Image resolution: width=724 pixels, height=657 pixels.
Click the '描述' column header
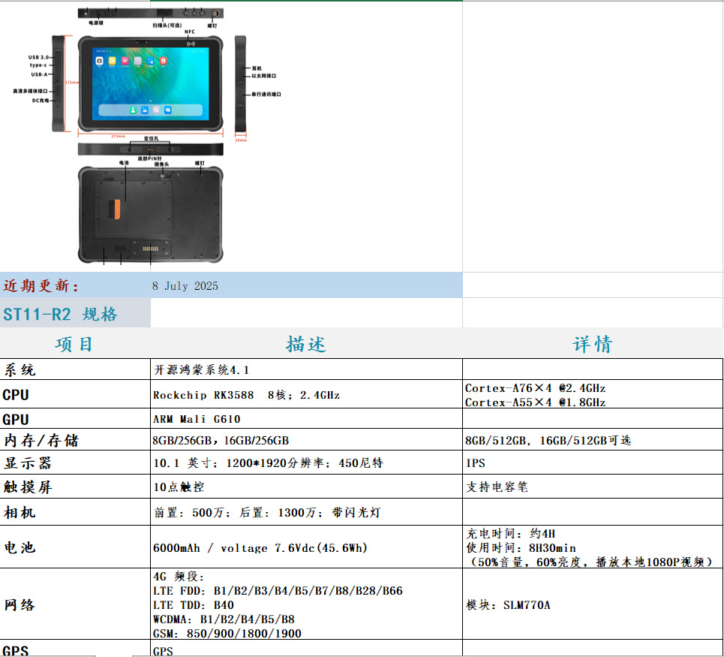(x=306, y=344)
